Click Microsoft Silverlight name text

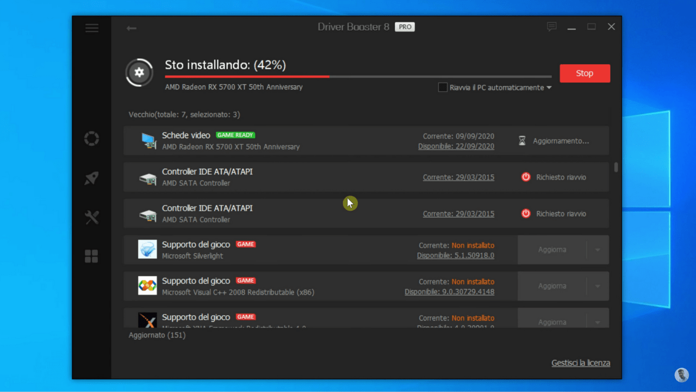tap(192, 256)
